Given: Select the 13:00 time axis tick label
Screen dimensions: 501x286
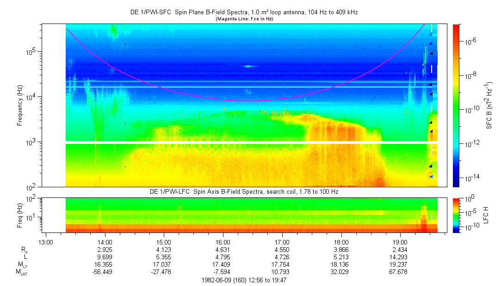Looking at the screenshot, I should click(x=46, y=242).
